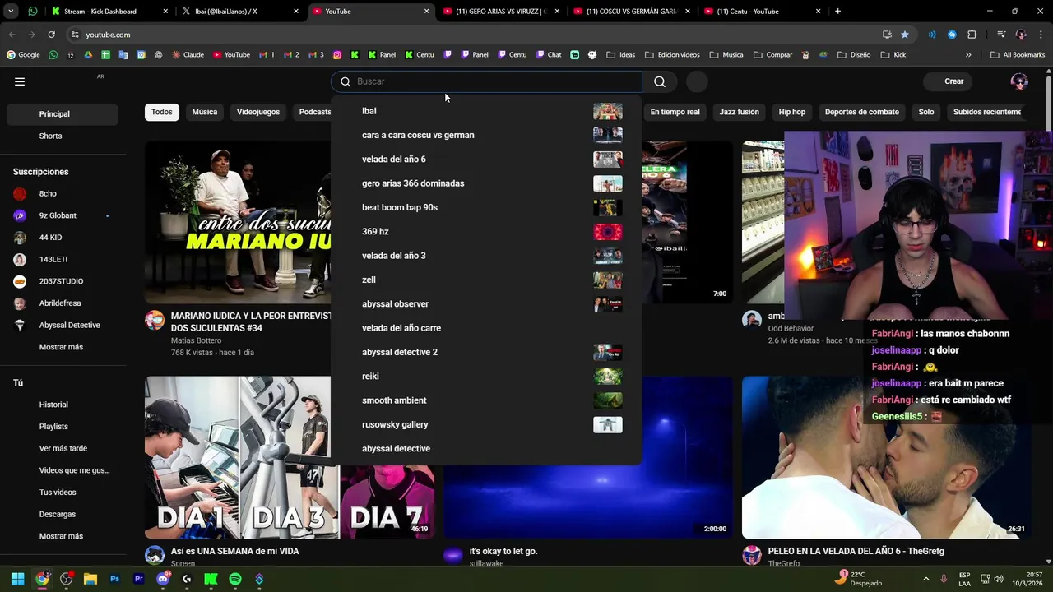Open Ver más tarde in sidebar

coord(63,449)
